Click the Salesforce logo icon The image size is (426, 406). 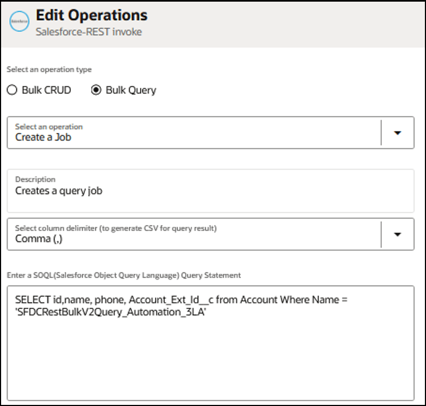click(19, 21)
